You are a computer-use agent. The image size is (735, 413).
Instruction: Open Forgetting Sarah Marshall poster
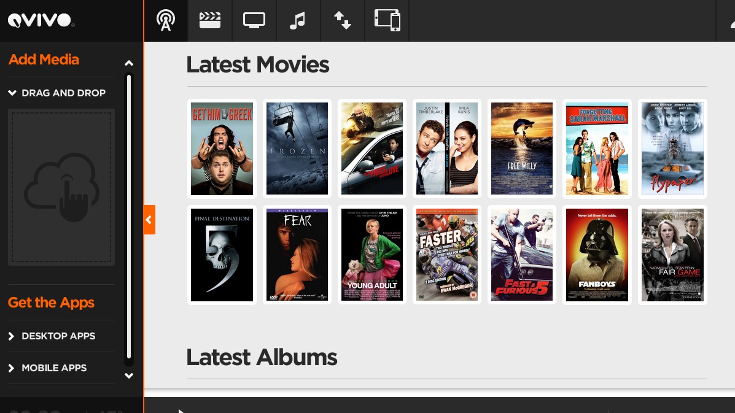click(x=597, y=149)
